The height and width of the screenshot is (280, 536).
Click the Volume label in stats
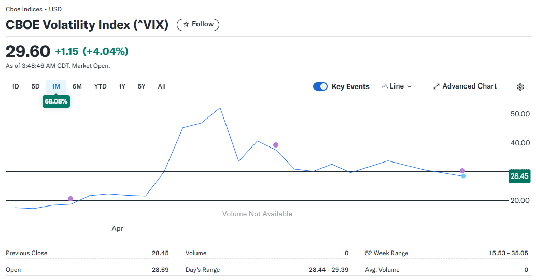(x=196, y=253)
